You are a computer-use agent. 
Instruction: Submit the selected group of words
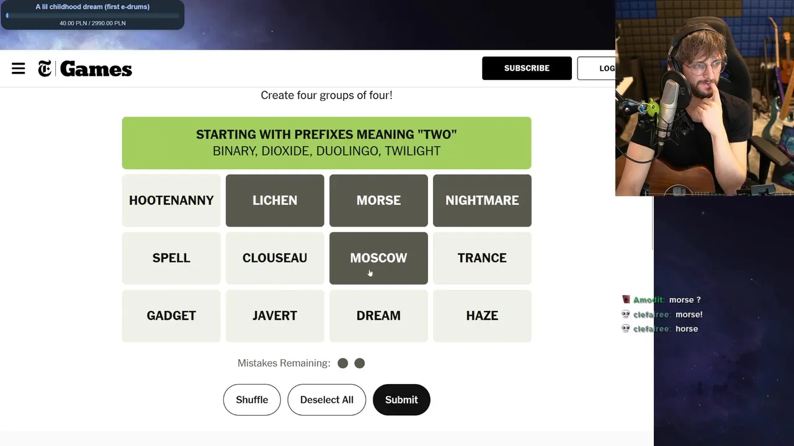click(401, 400)
